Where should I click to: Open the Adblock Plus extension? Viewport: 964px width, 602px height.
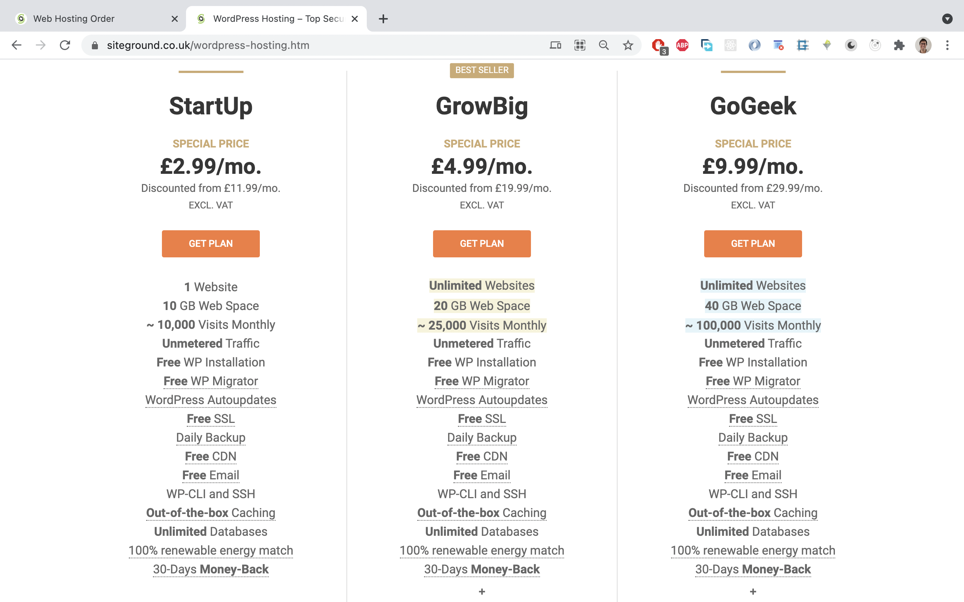point(682,45)
